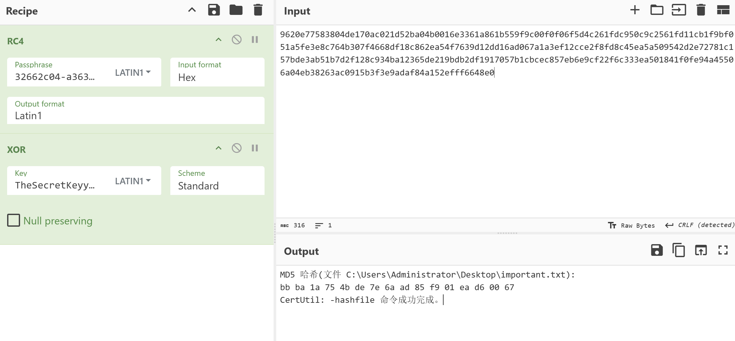The image size is (735, 341).
Task: Add a new input tab
Action: point(635,10)
